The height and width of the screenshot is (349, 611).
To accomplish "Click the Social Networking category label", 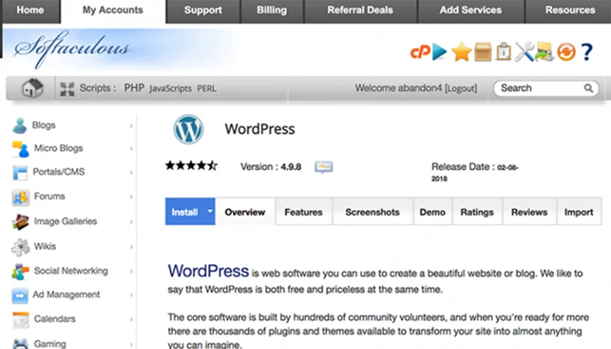I will (x=71, y=271).
